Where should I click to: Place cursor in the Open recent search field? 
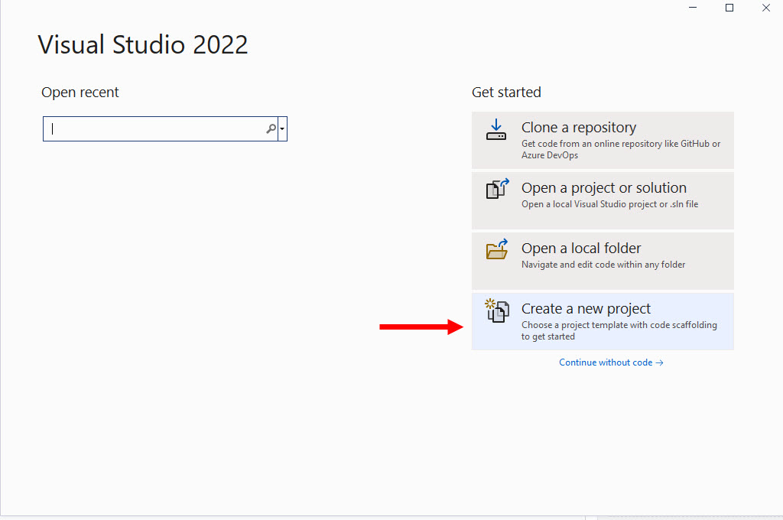tap(153, 128)
